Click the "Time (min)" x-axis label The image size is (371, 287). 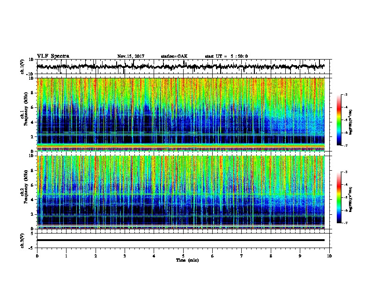(x=187, y=260)
